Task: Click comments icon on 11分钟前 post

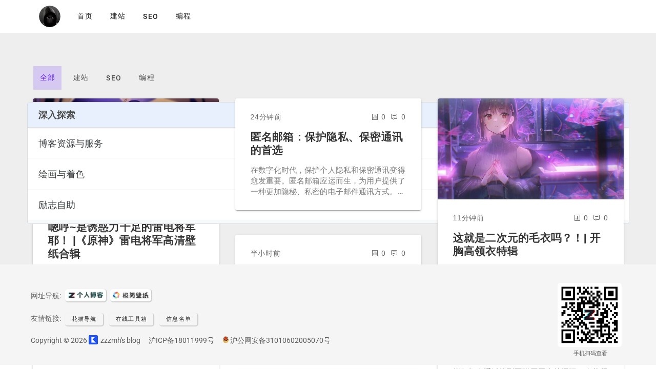Action: coord(597,218)
